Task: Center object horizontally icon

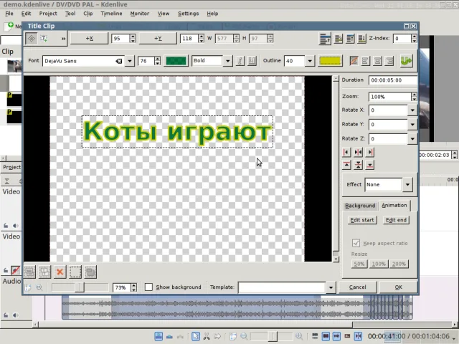Action: [358, 152]
